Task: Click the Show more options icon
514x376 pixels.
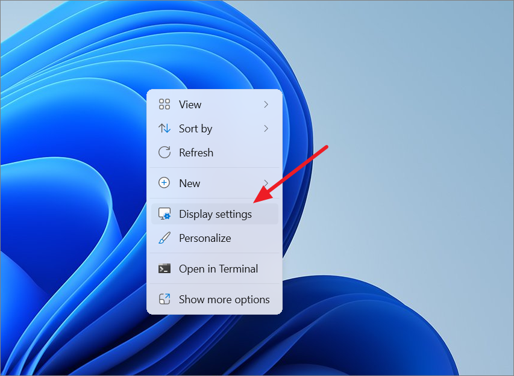Action: [x=165, y=299]
